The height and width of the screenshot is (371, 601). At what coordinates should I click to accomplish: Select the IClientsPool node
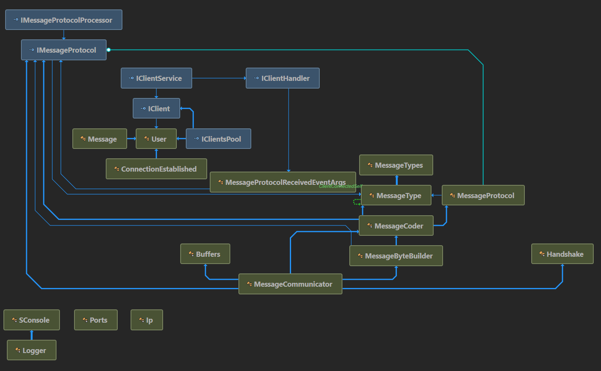coord(218,139)
